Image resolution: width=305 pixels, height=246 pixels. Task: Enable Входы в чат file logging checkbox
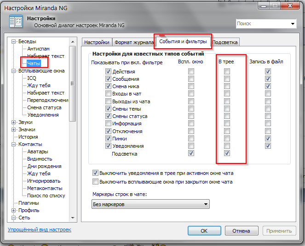point(268,94)
